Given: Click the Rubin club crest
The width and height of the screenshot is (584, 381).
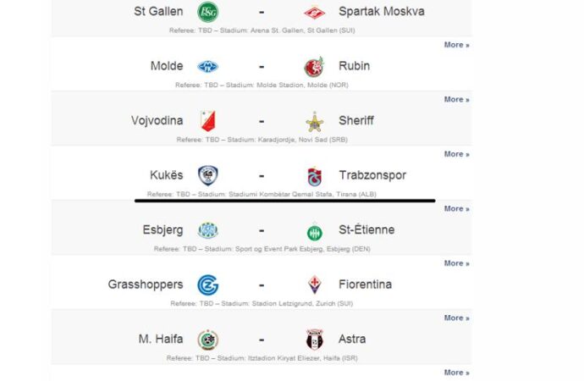Looking at the screenshot, I should pos(314,67).
